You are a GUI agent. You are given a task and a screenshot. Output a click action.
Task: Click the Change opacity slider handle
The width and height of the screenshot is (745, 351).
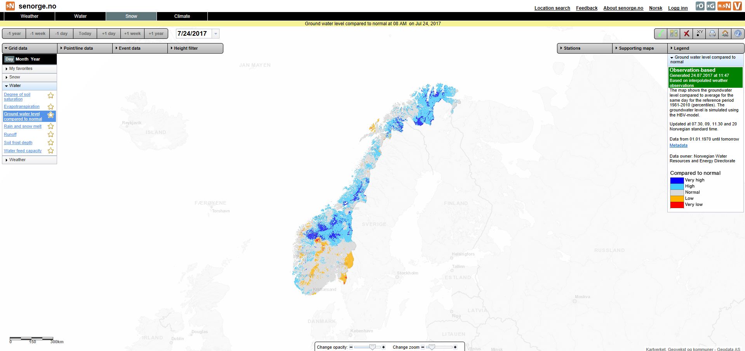[372, 347]
